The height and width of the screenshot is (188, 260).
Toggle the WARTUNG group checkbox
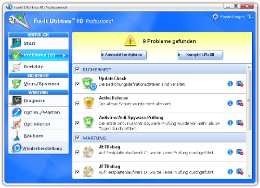[77, 138]
